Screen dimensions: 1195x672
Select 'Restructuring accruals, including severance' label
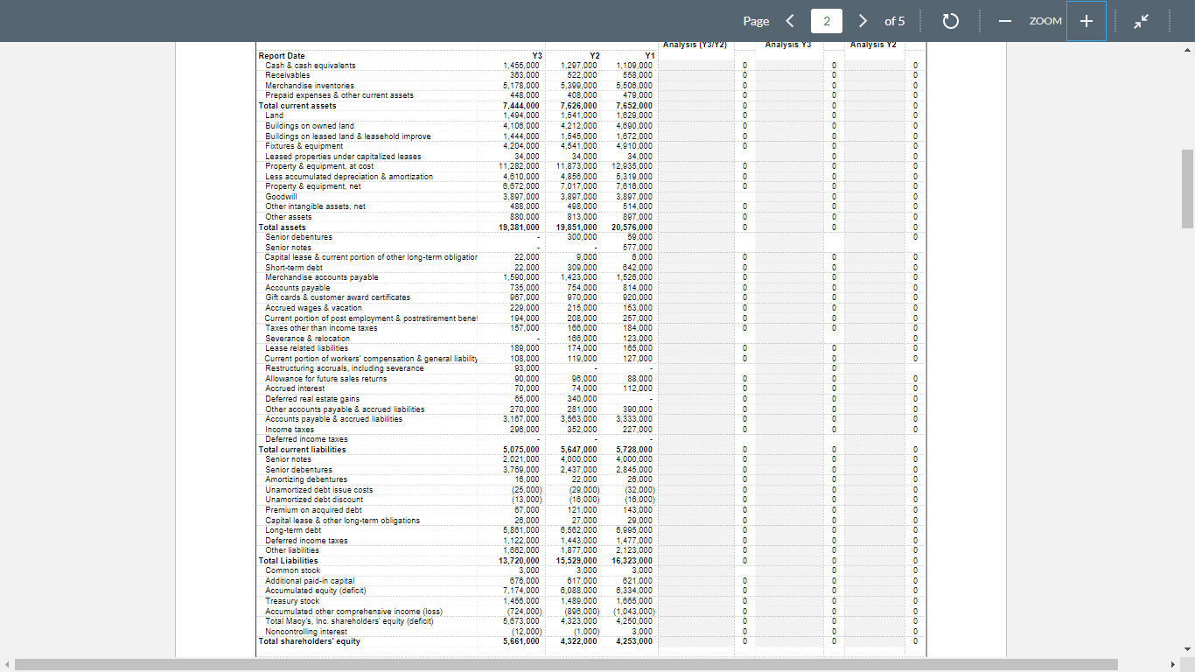(345, 368)
